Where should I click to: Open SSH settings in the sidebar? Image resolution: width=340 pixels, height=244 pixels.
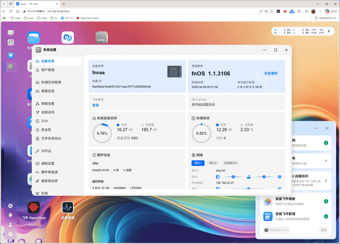57,121
